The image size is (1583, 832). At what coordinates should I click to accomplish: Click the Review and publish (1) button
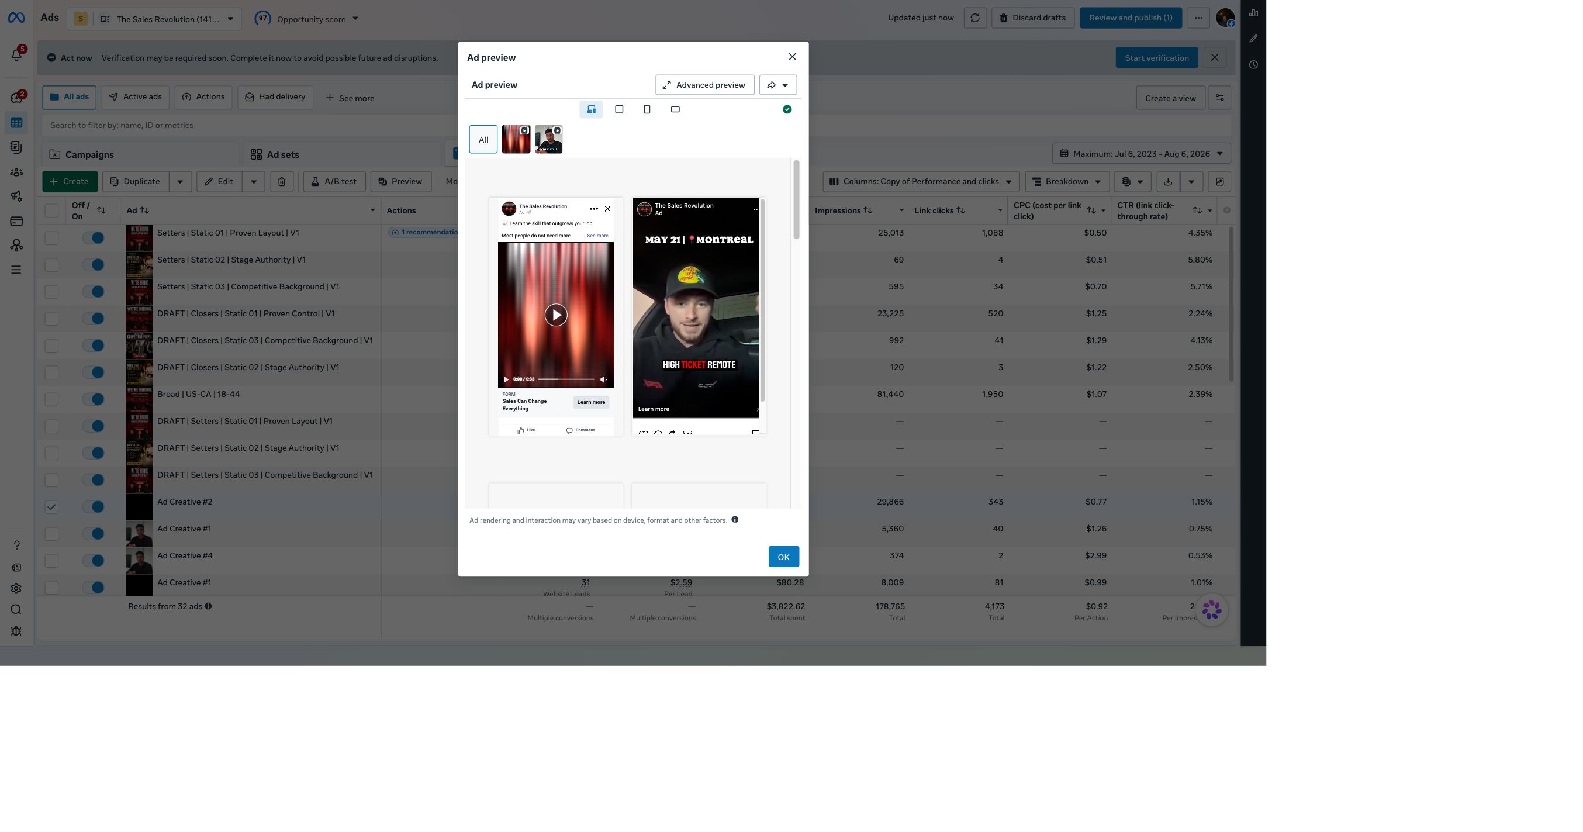tap(1131, 18)
